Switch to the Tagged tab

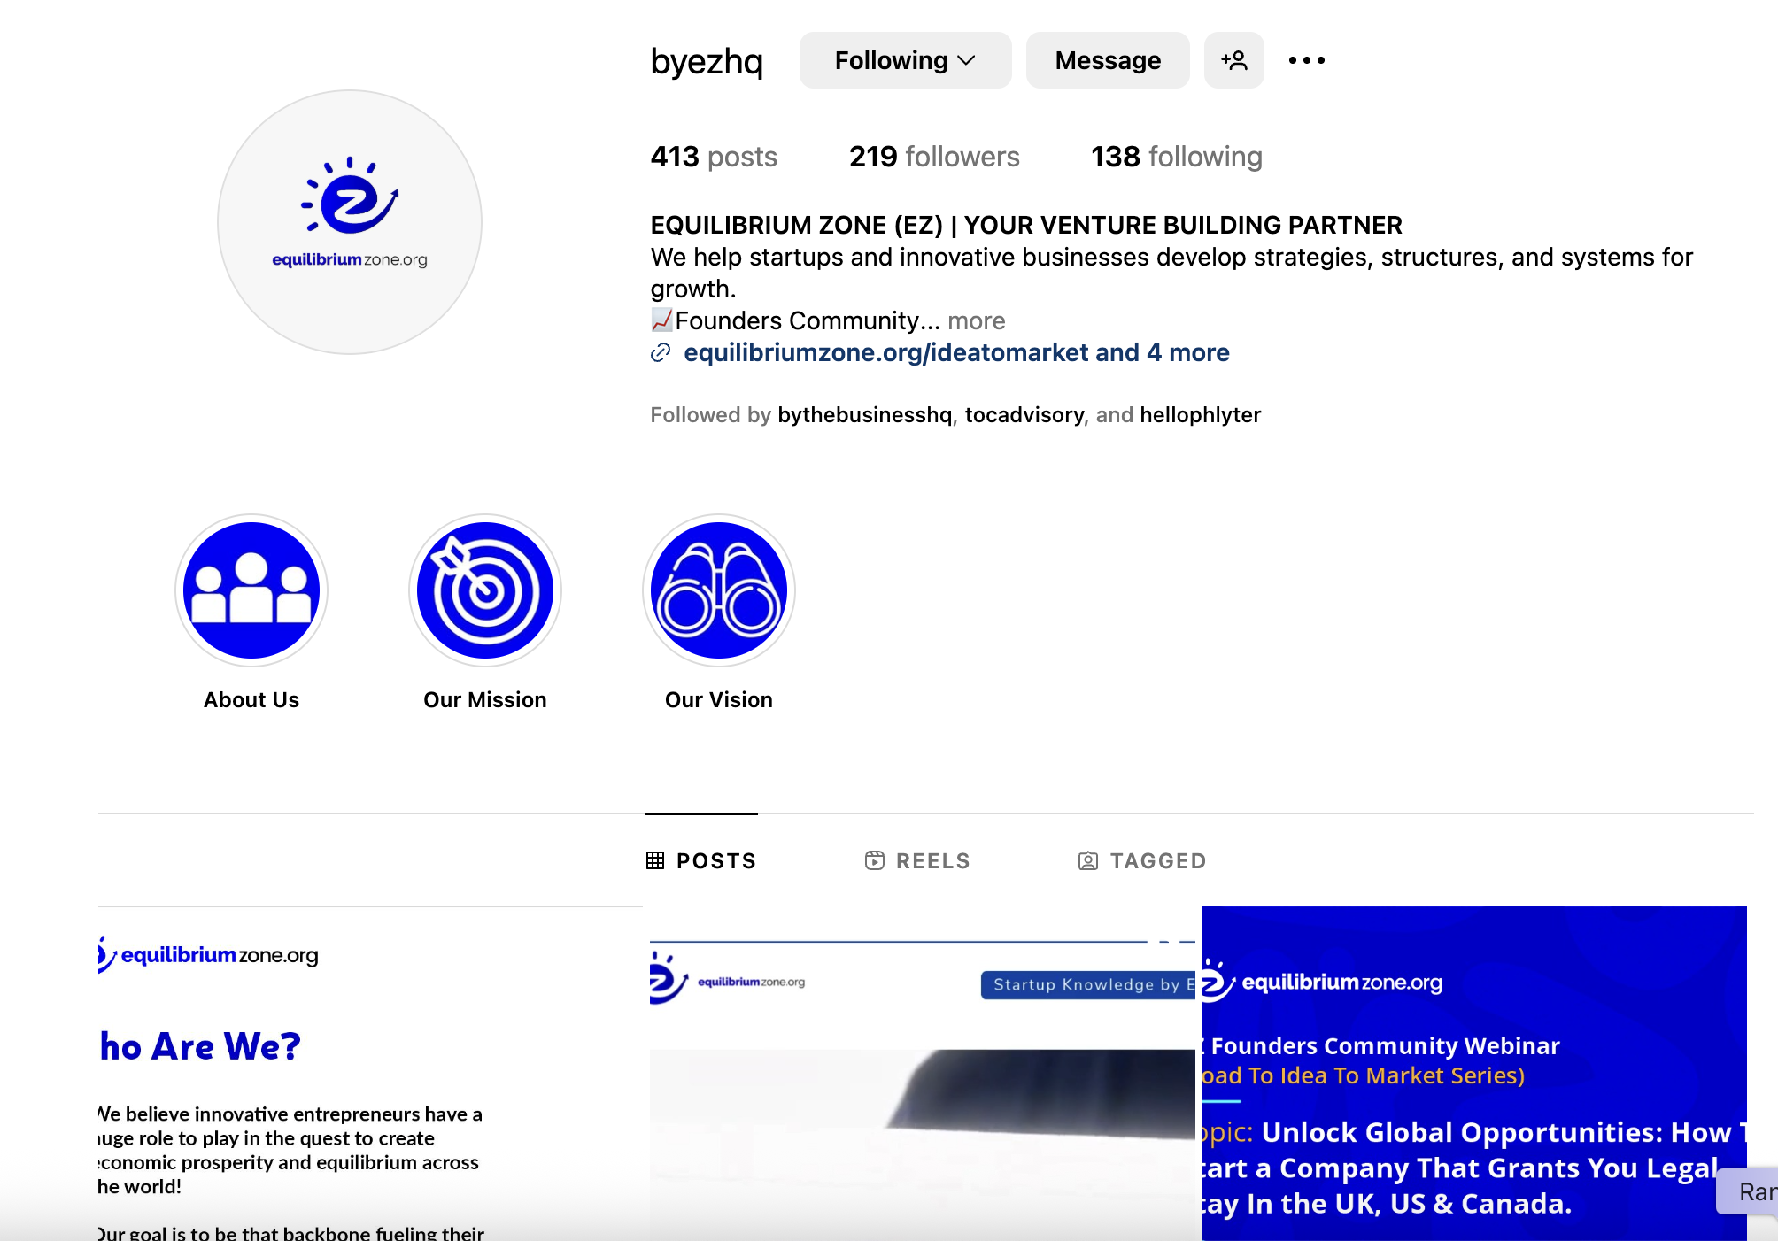click(1142, 860)
